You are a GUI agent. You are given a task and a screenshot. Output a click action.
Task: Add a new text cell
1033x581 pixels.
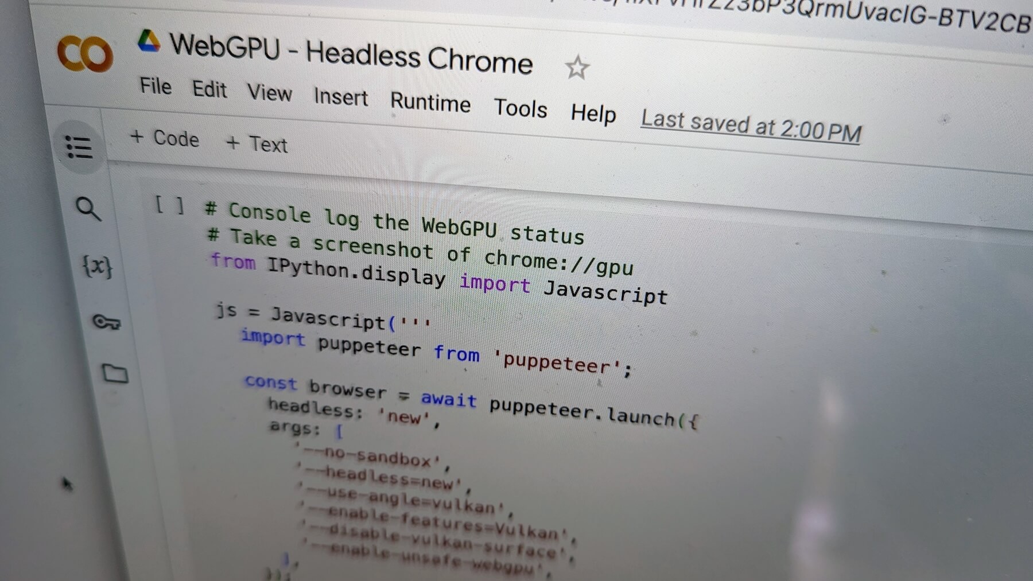click(257, 143)
